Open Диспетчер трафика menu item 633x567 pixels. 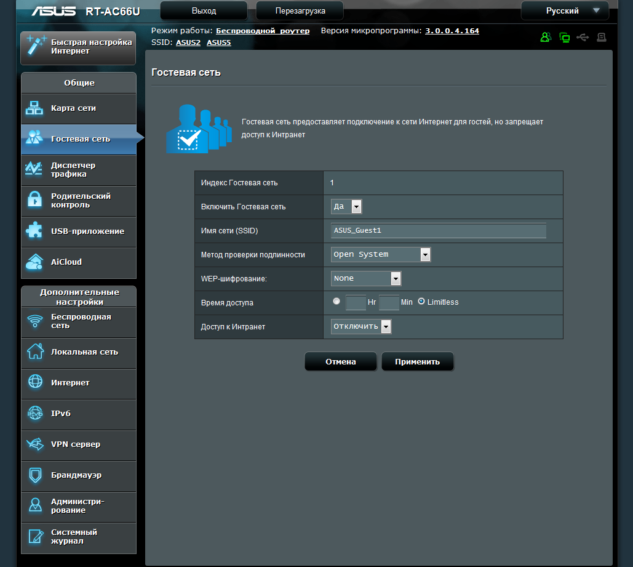79,170
